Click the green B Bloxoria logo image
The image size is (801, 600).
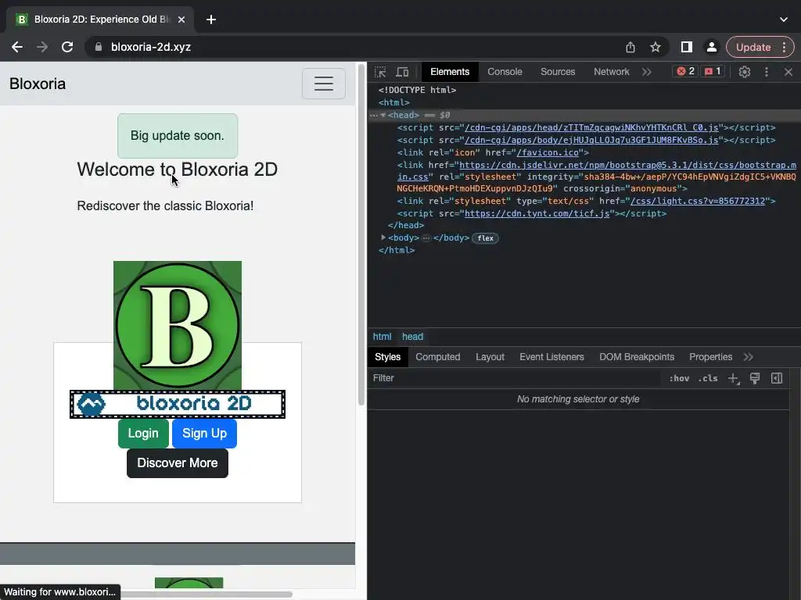(x=178, y=326)
